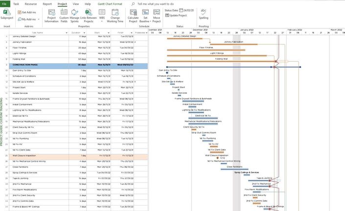Open Start column filter arrow
This screenshot has width=345, height=211.
pyautogui.click(x=109, y=33)
